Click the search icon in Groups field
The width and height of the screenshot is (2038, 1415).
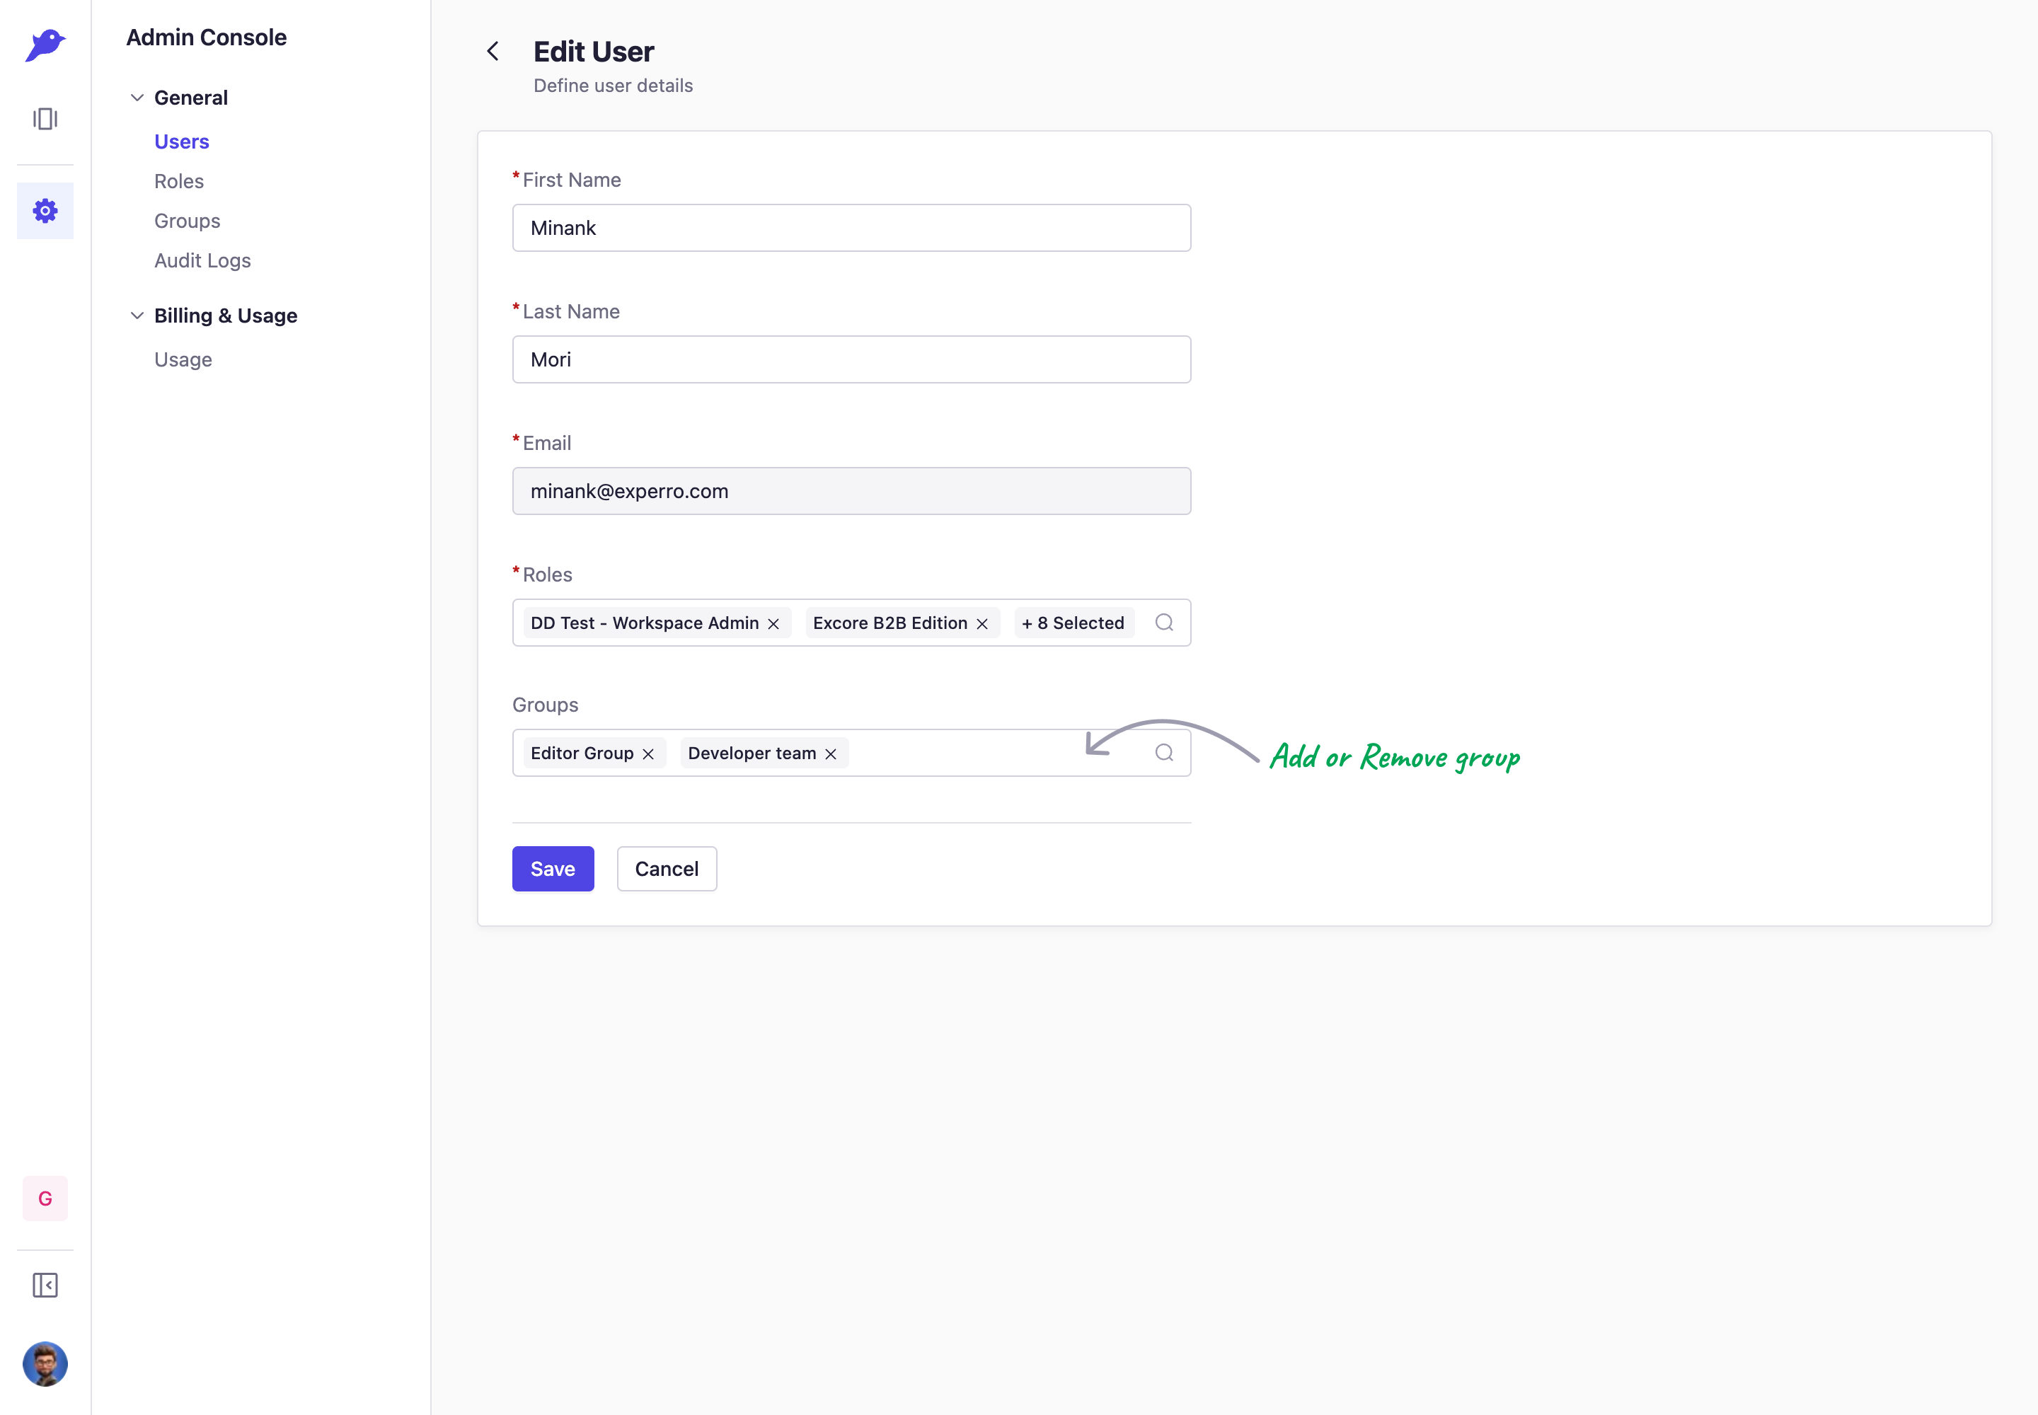click(x=1165, y=753)
